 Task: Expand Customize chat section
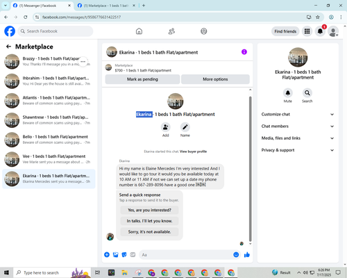point(298,114)
